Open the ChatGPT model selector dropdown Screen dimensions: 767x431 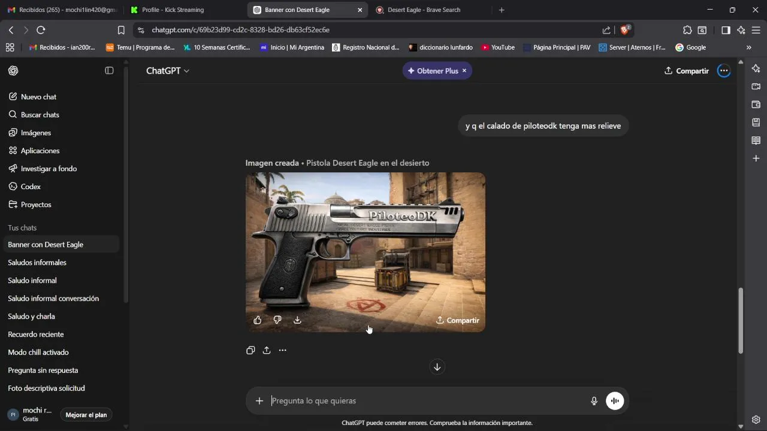(168, 71)
